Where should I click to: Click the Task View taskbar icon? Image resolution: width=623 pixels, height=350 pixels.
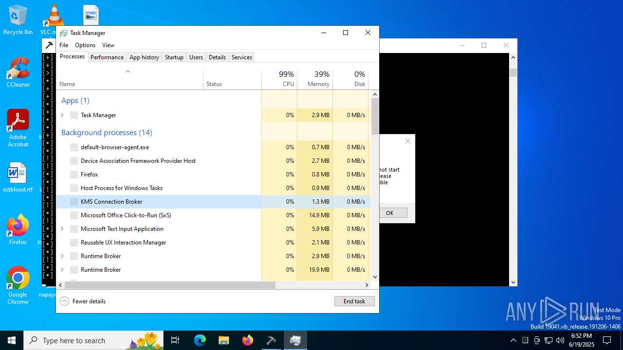coord(175,340)
